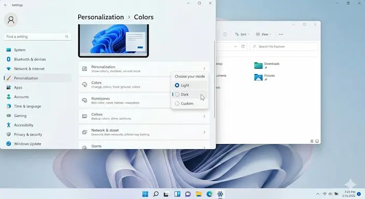Open Widgets from the taskbar
The height and width of the screenshot is (199, 365).
(x=177, y=194)
